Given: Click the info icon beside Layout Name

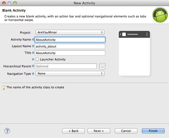Looking at the screenshot, I should point(33,46).
